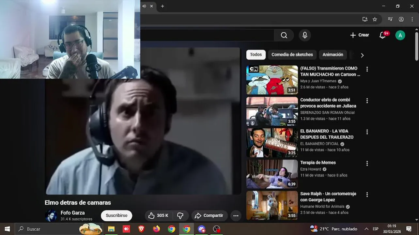The image size is (419, 235).
Task: Open options for 'Conductor ebrio de combi' video
Action: (367, 101)
